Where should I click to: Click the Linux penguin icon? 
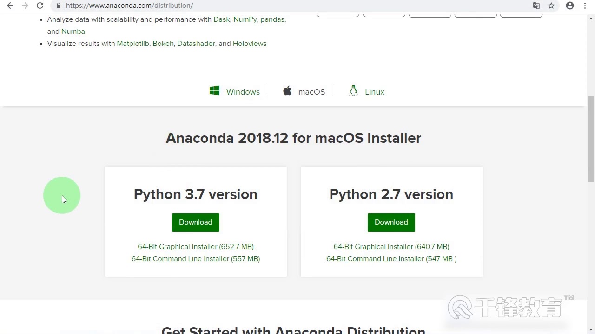point(353,91)
